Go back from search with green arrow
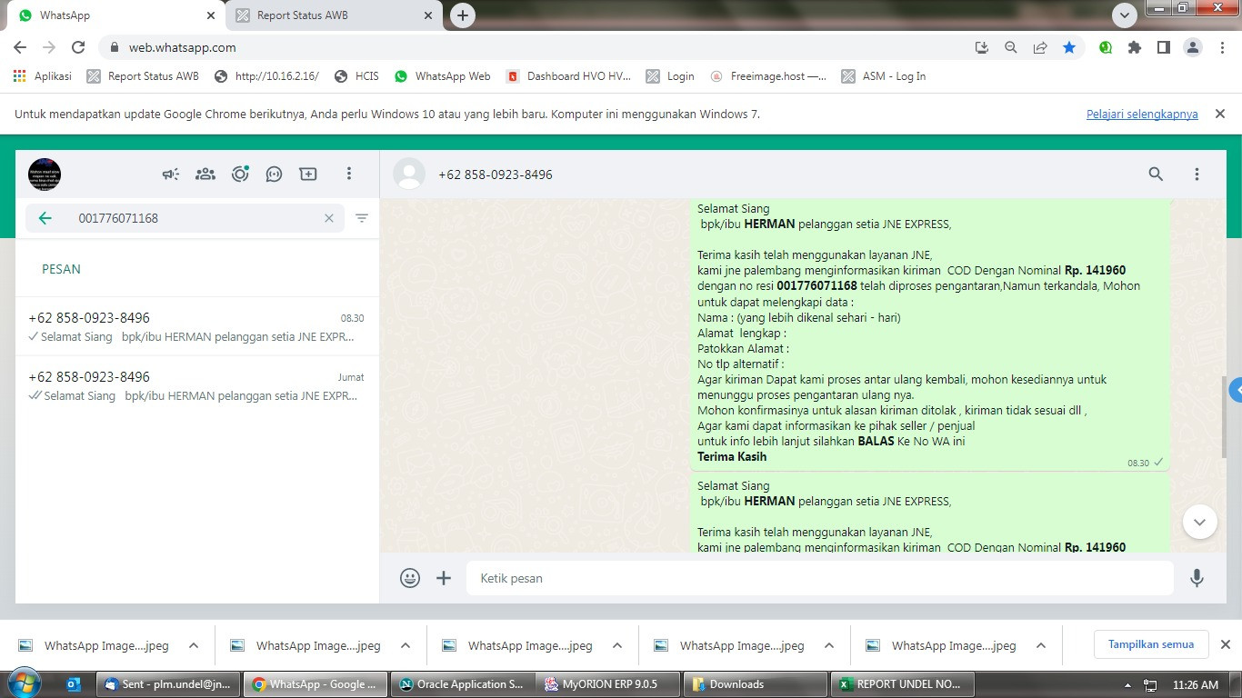 [x=45, y=218]
